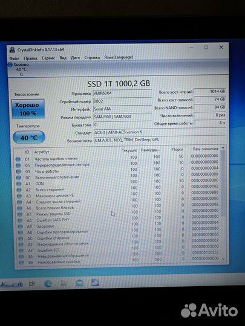
Task: Open Task View from the taskbar
Action: 31,284
